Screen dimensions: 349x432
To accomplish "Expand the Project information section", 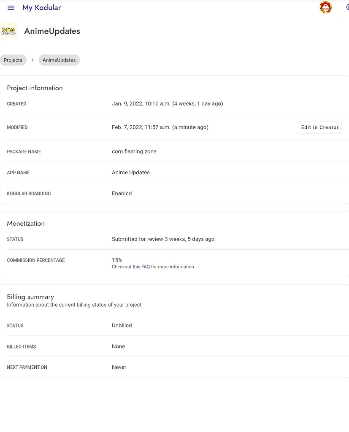I will pos(35,88).
